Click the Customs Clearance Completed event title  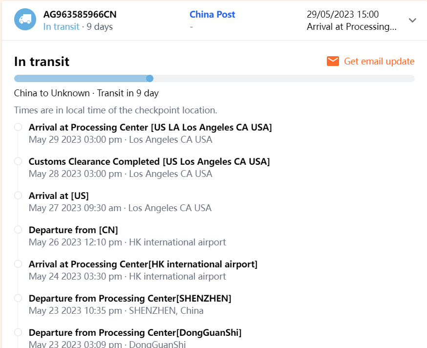click(x=149, y=161)
